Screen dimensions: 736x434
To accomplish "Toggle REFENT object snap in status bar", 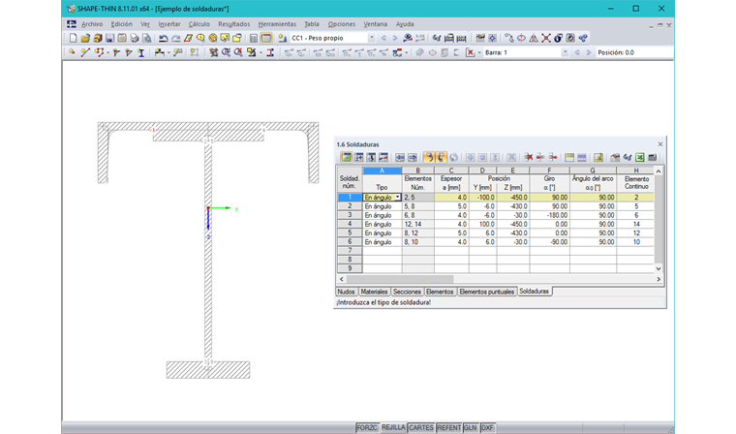I will pos(448,427).
